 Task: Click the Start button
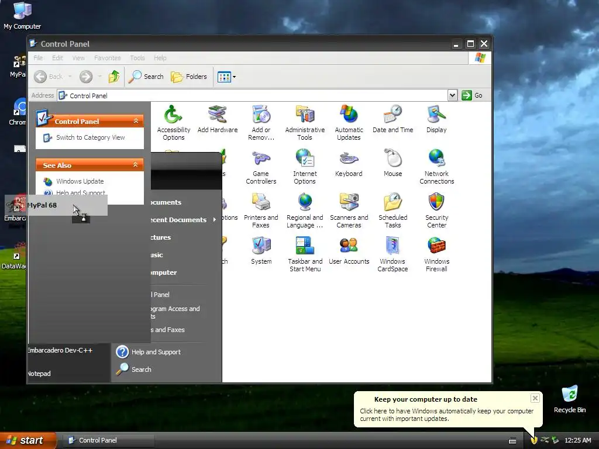tap(28, 440)
